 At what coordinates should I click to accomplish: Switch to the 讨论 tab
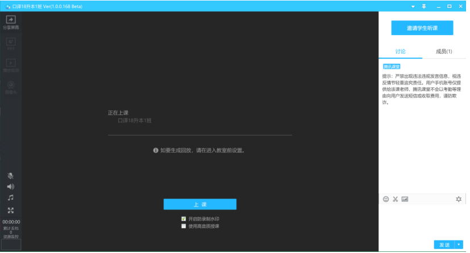click(400, 52)
